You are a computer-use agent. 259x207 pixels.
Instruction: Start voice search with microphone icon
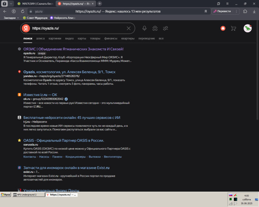(x=145, y=28)
